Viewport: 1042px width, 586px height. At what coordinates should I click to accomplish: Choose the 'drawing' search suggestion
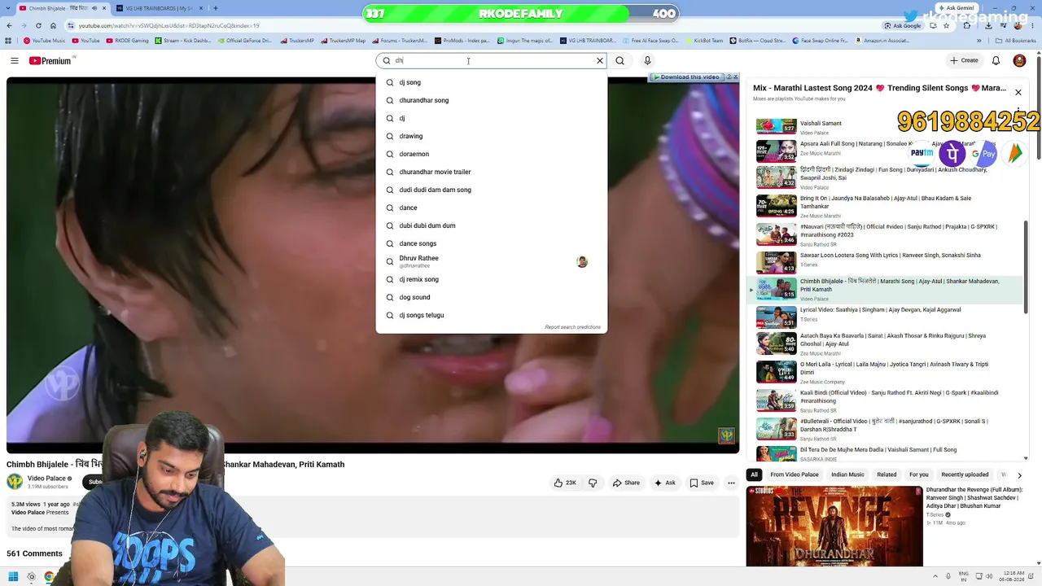click(x=492, y=136)
